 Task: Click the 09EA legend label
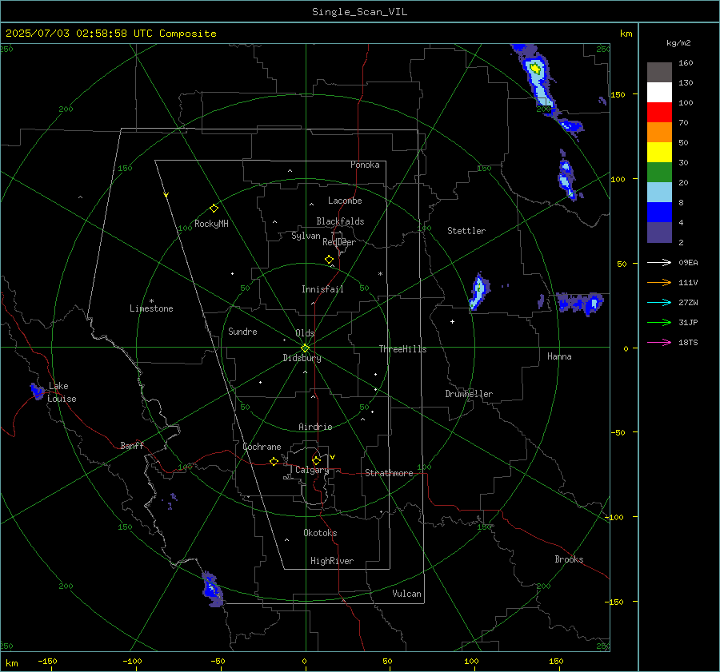coord(688,263)
